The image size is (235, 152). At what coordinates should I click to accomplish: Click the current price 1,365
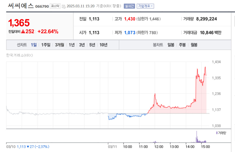click(19, 23)
